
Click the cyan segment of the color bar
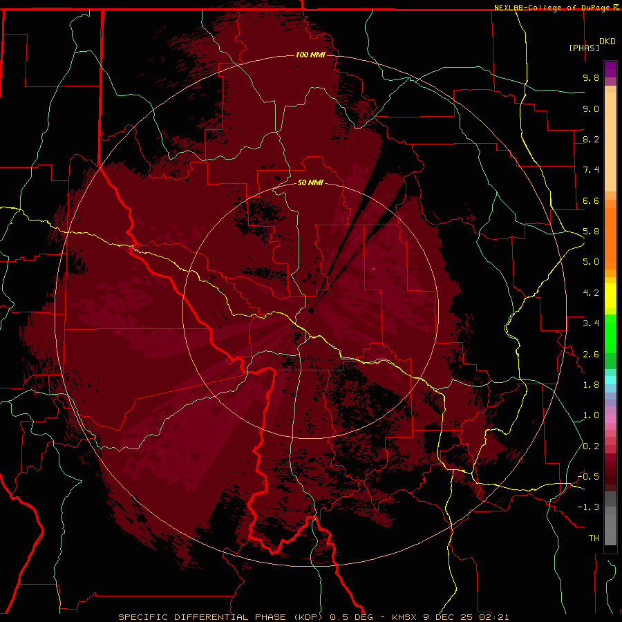tap(610, 379)
